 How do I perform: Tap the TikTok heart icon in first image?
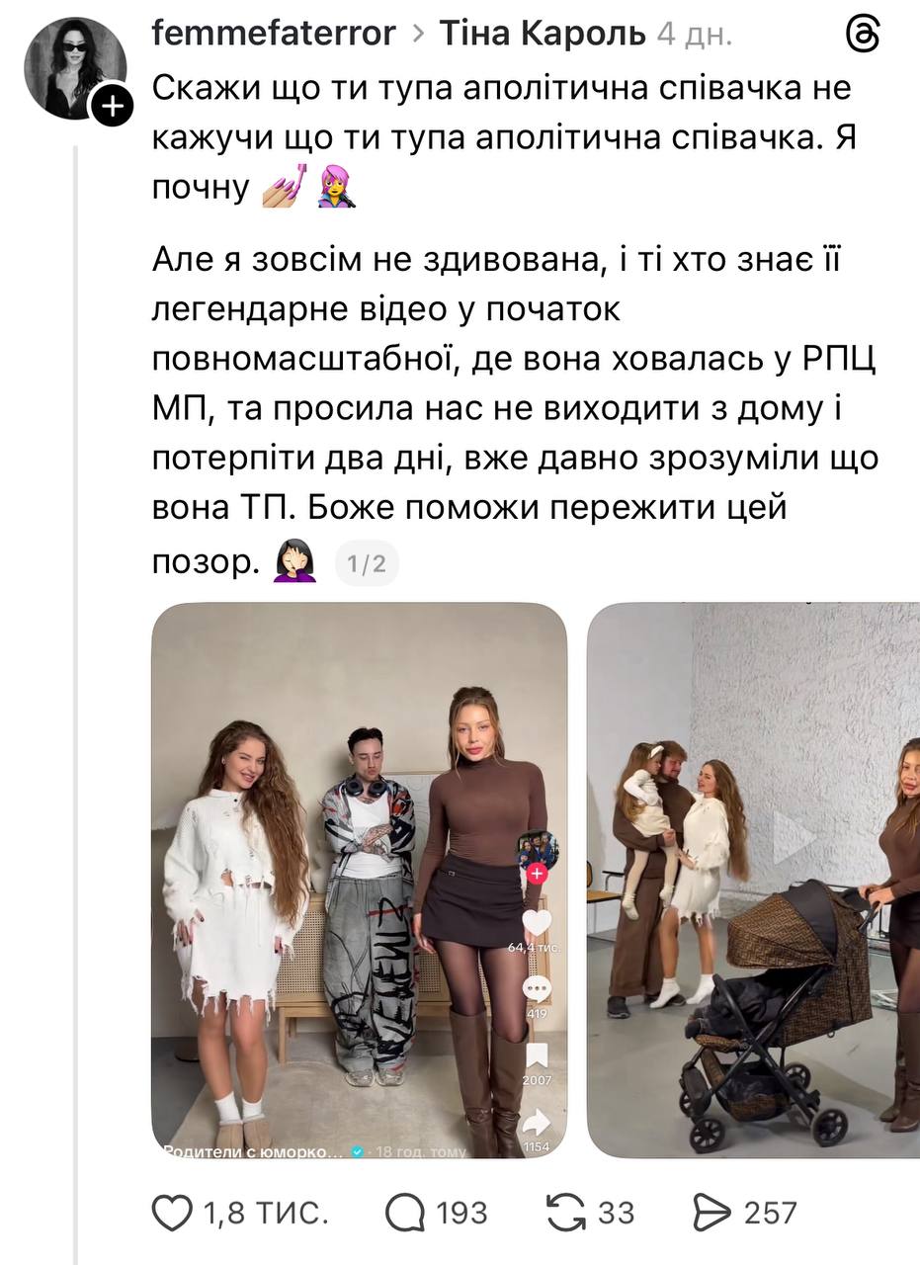[537, 923]
